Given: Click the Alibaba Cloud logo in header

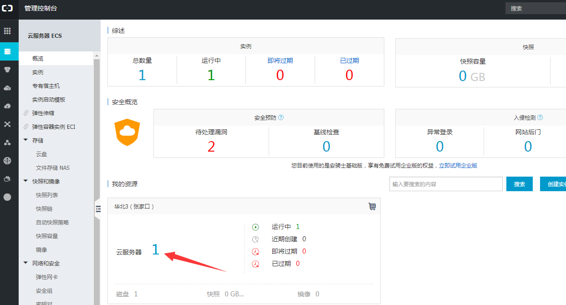Looking at the screenshot, I should pos(9,8).
